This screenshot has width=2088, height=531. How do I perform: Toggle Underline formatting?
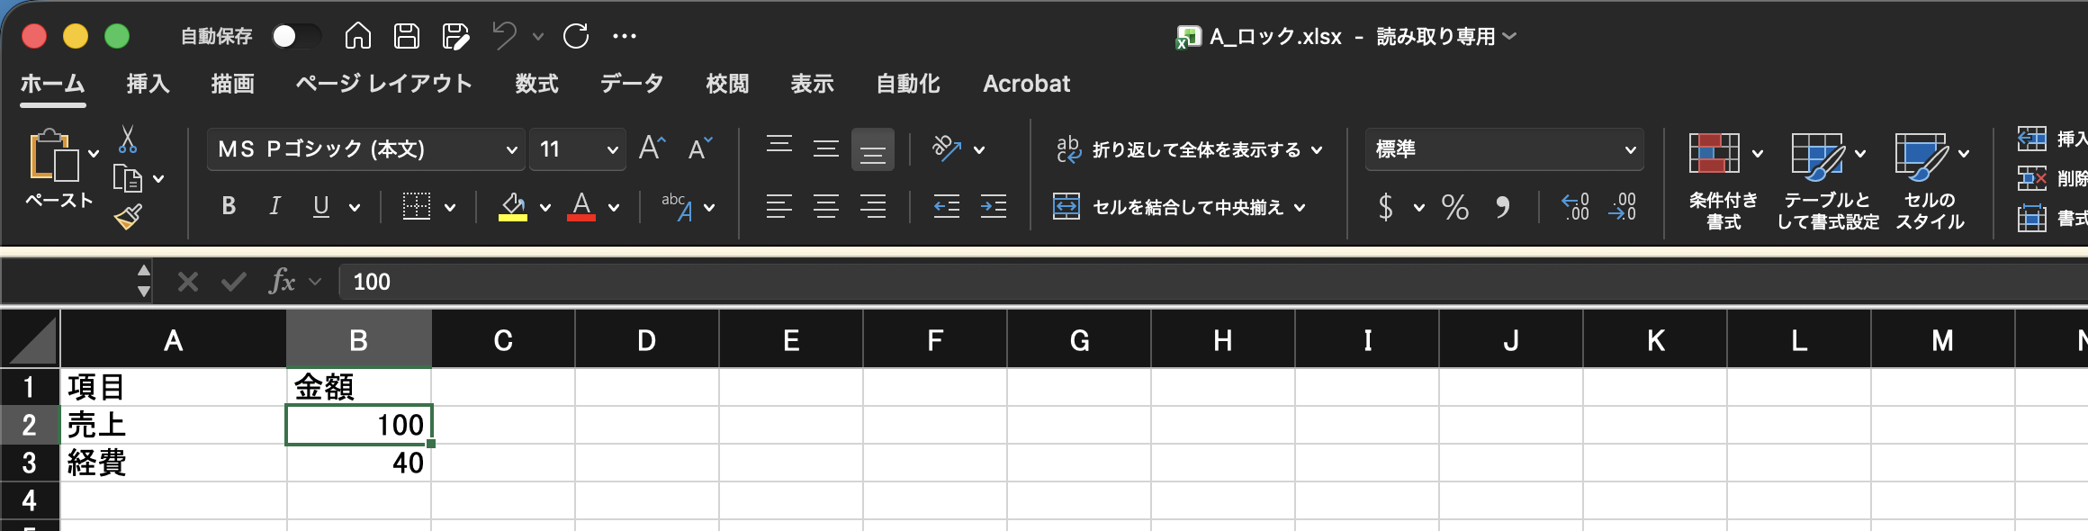point(320,207)
